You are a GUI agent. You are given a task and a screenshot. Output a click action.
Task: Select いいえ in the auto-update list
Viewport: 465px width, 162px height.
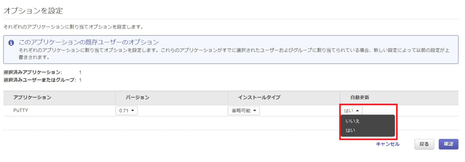[x=353, y=121]
